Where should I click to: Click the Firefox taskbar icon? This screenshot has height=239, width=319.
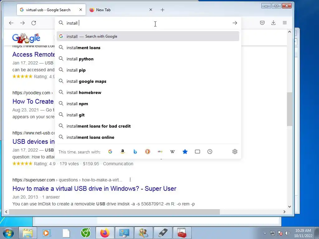105,233
